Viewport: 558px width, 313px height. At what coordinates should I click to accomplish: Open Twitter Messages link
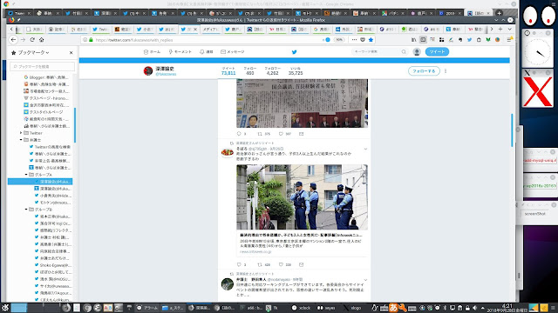point(233,52)
